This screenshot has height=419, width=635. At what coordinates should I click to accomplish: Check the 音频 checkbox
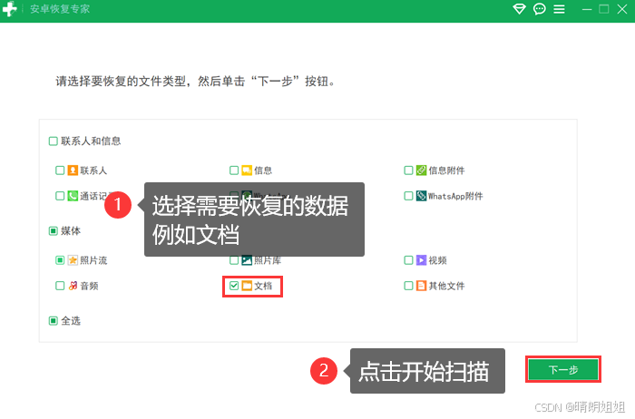(60, 286)
